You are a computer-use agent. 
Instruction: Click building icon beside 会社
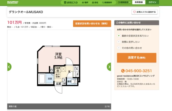[93, 2]
